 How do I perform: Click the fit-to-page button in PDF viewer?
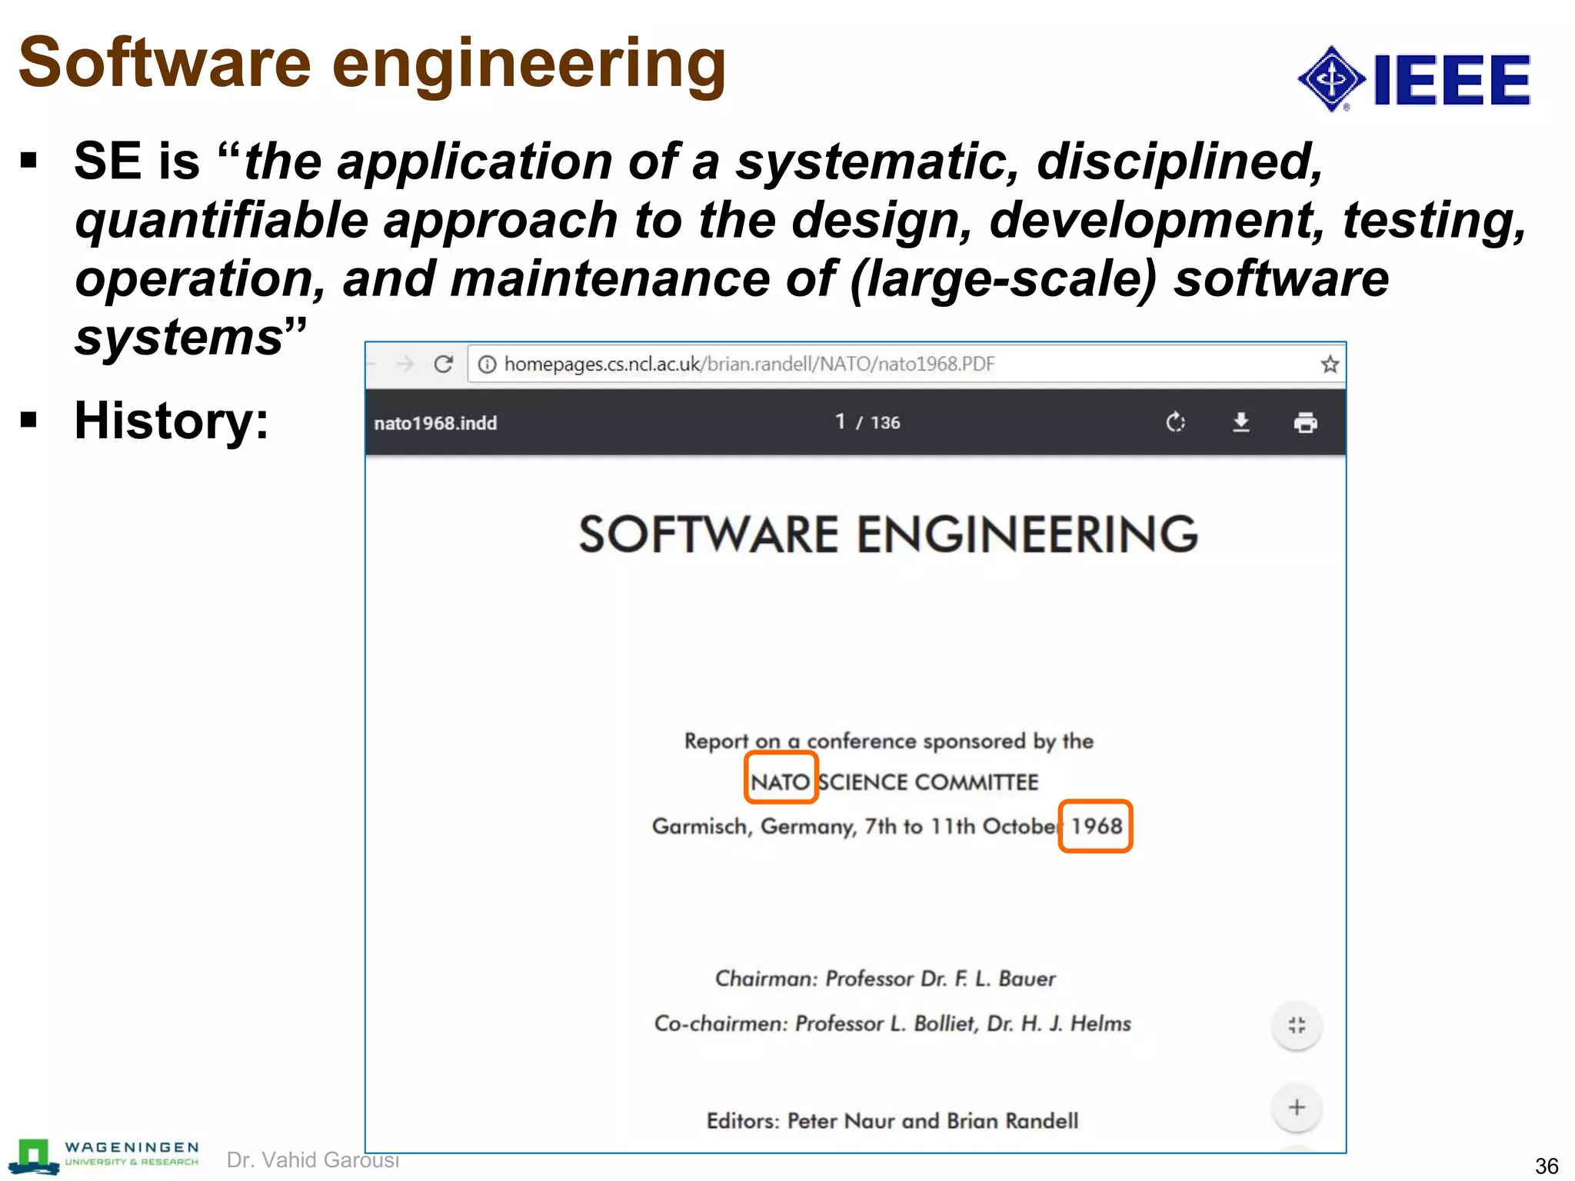pos(1297,1025)
